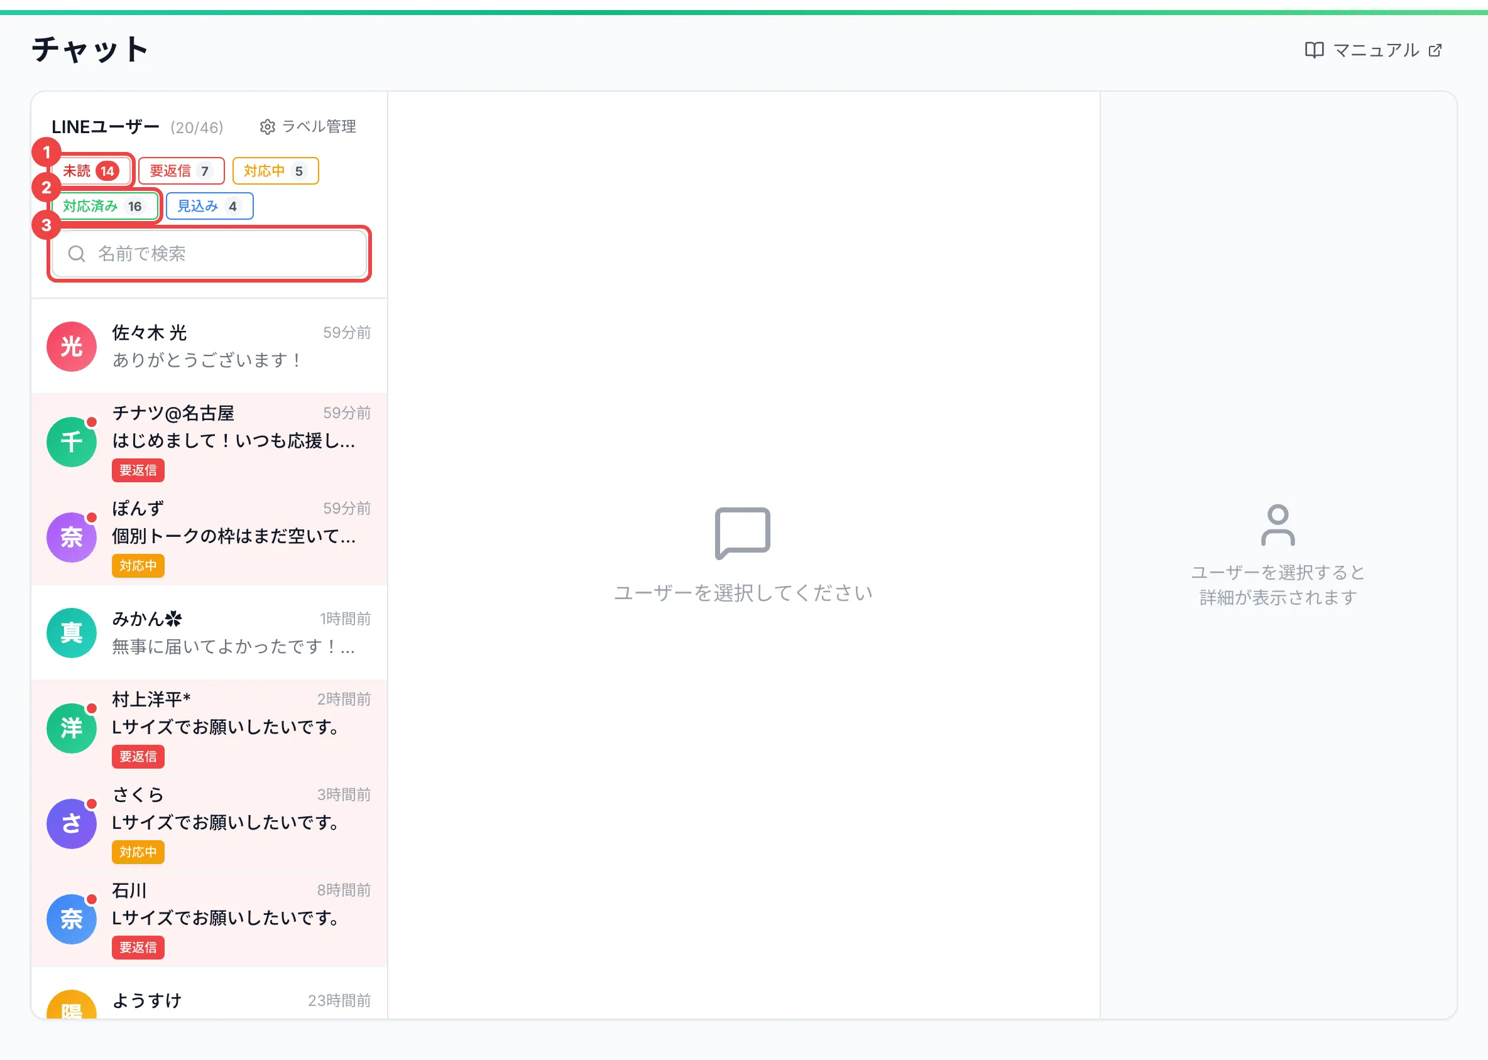
Task: Click 要返信 badge on チナツ@名古屋 row
Action: (x=138, y=470)
